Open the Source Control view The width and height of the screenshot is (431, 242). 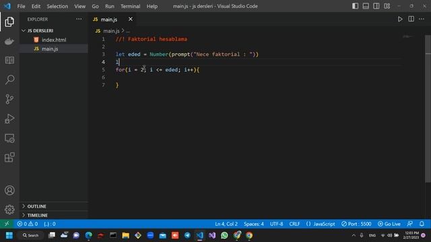point(9,99)
